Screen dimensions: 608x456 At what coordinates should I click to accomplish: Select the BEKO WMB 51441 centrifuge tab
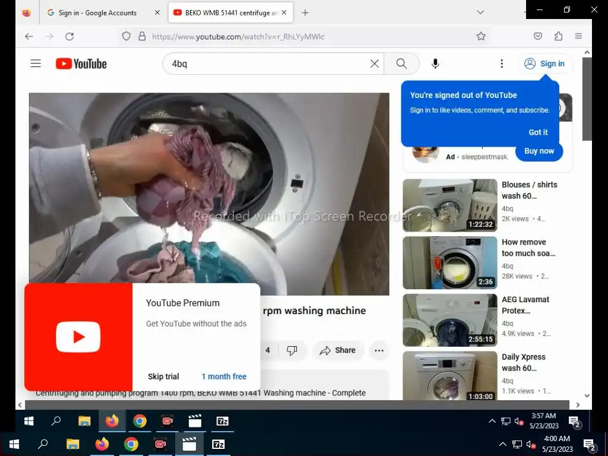point(231,13)
